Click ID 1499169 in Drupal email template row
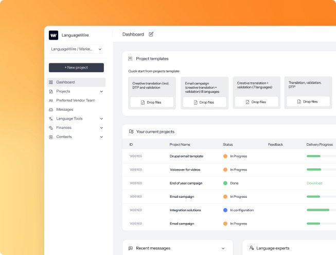The image size is (336, 255). [136, 156]
